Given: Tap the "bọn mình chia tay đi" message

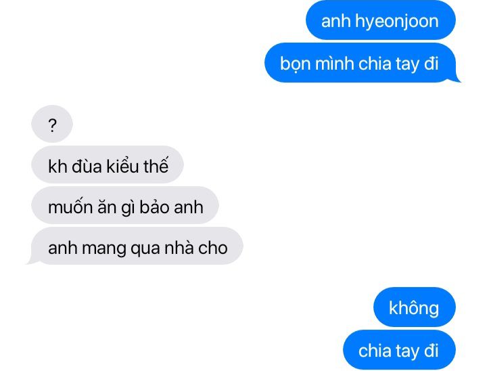Looking at the screenshot, I should click(x=361, y=63).
